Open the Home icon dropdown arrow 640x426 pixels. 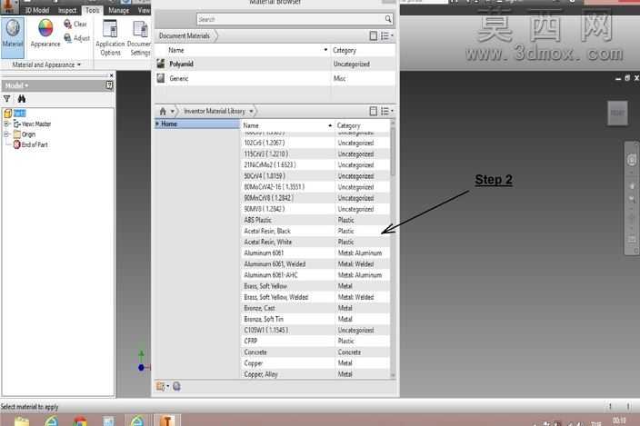tap(172, 111)
